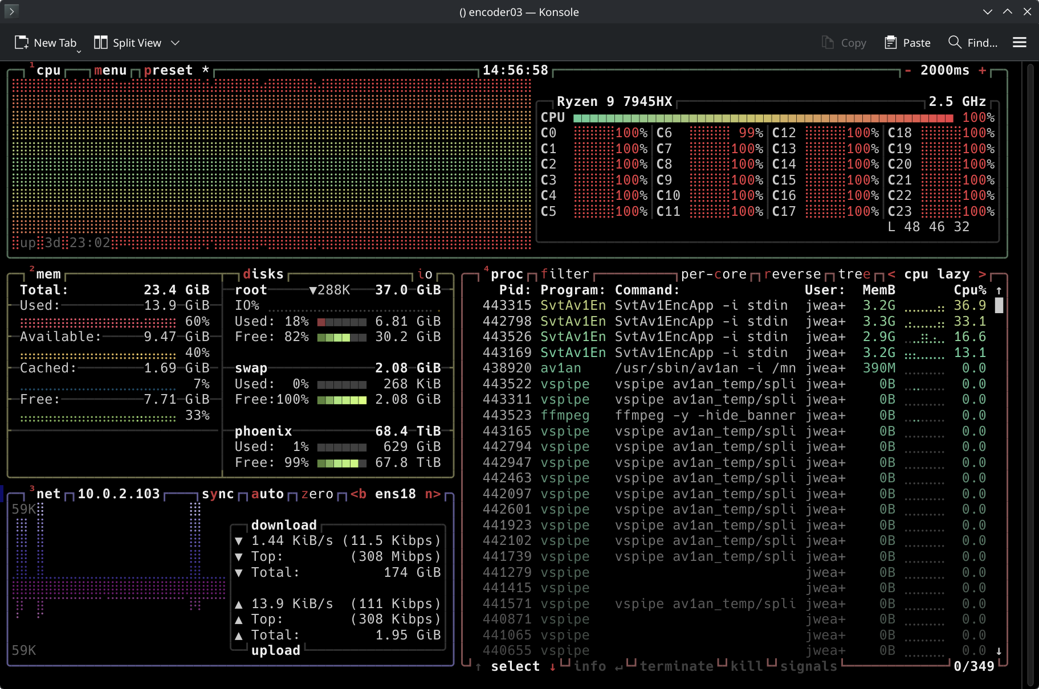Viewport: 1039px width, 689px height.
Task: Enable net auto scaling
Action: tap(267, 494)
